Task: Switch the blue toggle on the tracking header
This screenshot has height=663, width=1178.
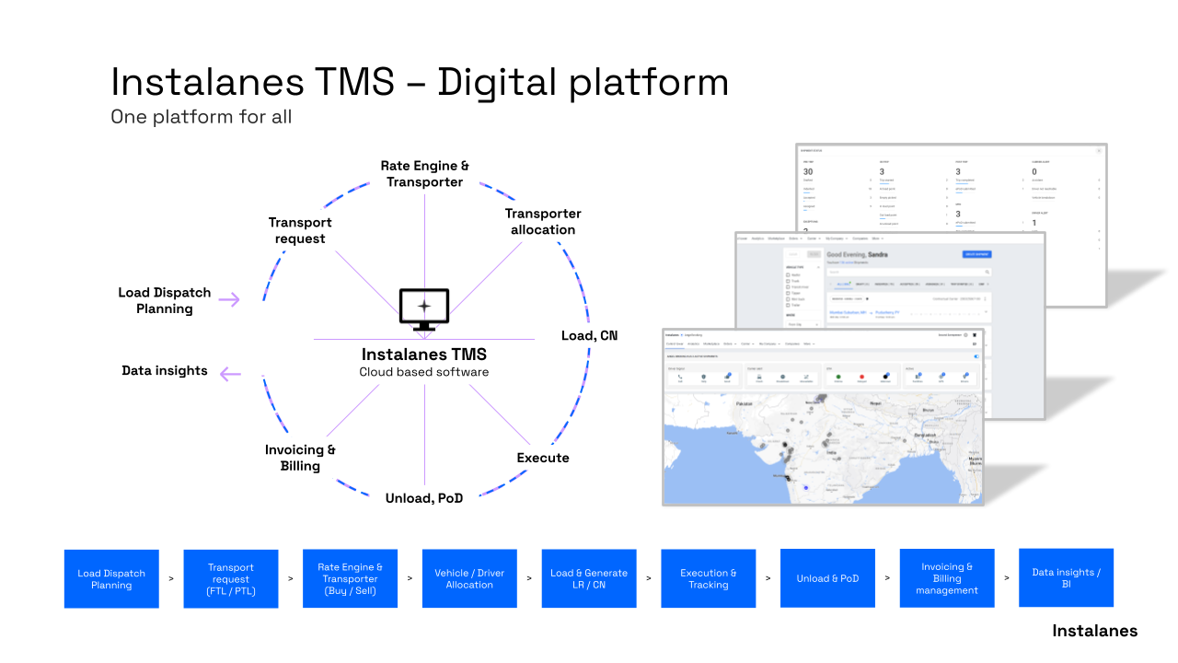Action: [x=976, y=356]
